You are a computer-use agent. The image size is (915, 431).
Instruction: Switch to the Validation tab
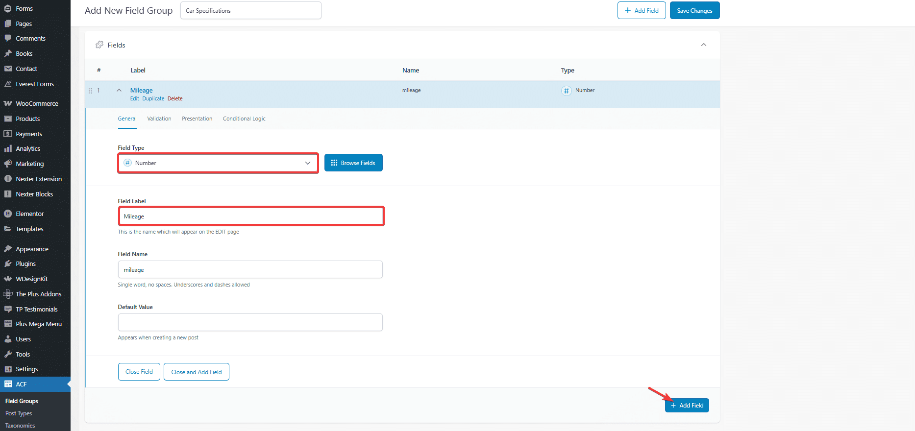[159, 119]
